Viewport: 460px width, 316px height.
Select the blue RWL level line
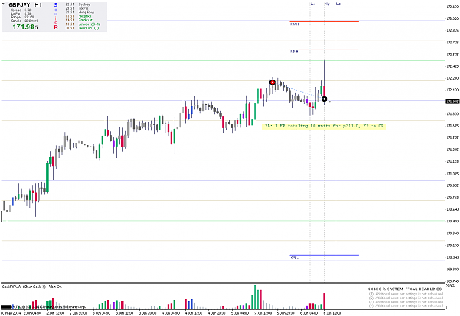[324, 255]
